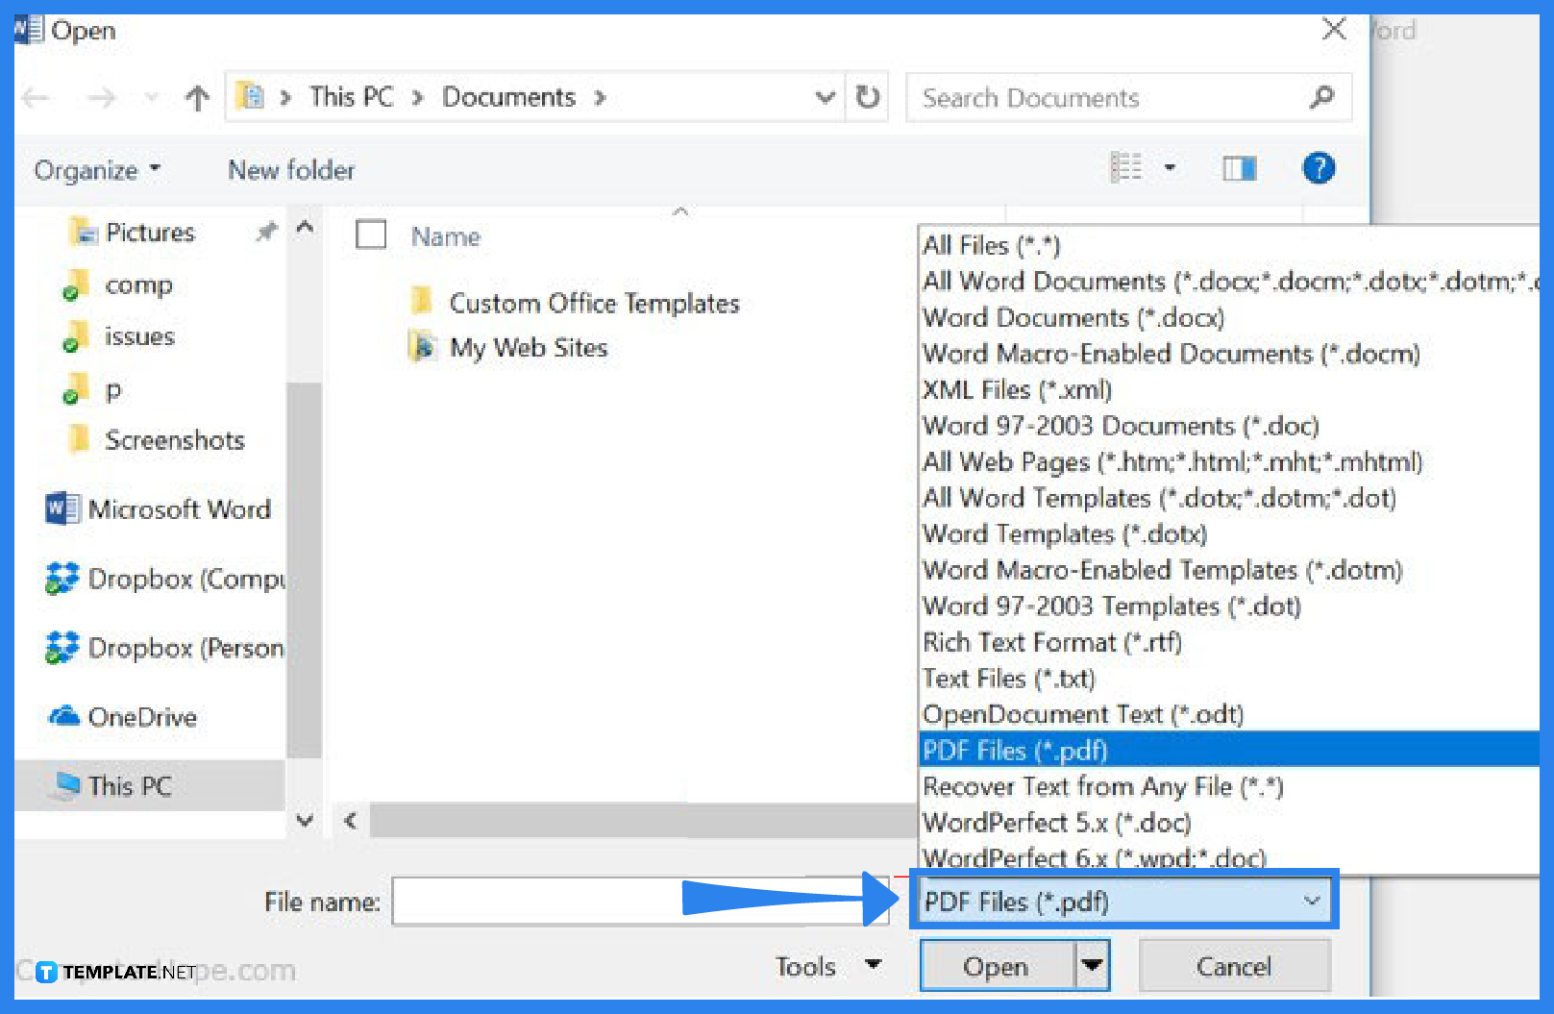The width and height of the screenshot is (1554, 1014).
Task: Collapse the Pictures tree chevron
Action: click(305, 229)
